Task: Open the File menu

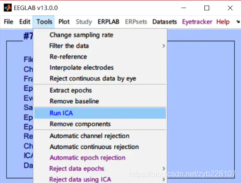Action: (x=9, y=22)
